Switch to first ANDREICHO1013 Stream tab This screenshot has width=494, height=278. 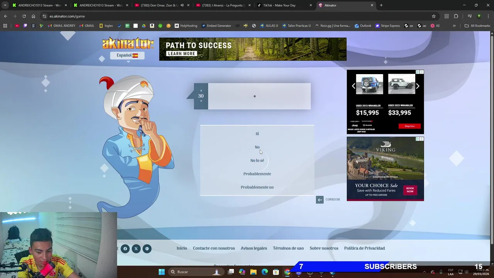pos(40,5)
